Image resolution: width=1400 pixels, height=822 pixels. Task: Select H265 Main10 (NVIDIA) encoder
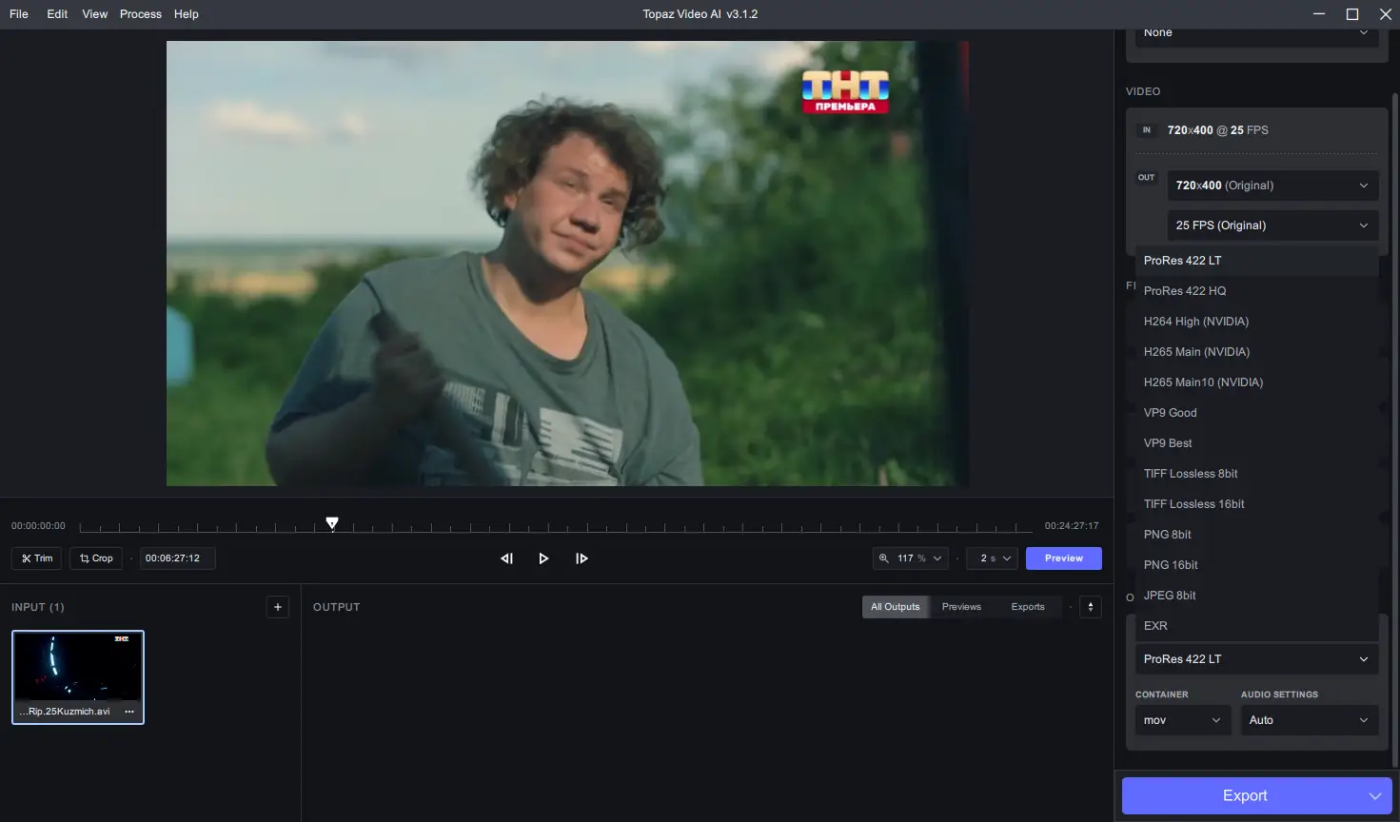click(x=1256, y=382)
